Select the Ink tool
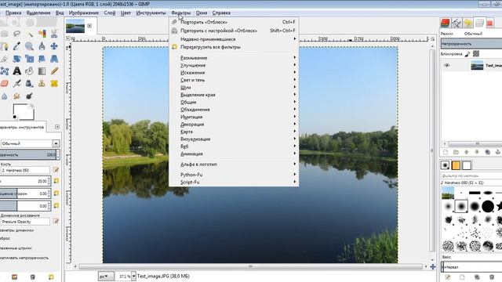The height and width of the screenshot is (282, 502). pyautogui.click(x=30, y=84)
